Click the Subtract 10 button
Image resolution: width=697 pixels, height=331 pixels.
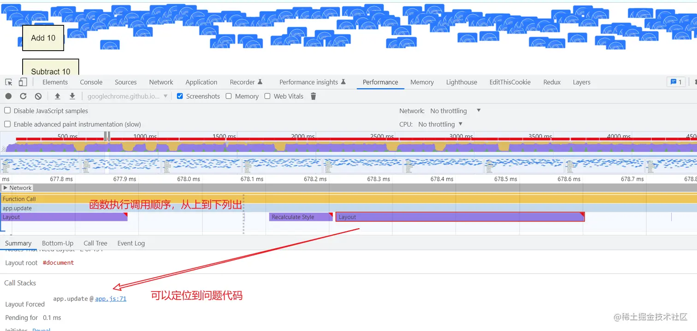pyautogui.click(x=51, y=67)
